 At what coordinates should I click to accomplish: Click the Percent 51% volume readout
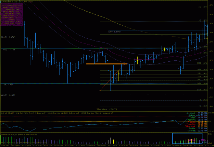click(197, 143)
